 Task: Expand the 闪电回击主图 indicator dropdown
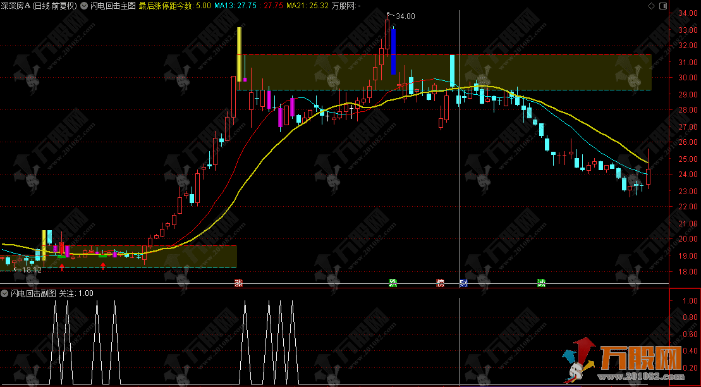coord(85,6)
